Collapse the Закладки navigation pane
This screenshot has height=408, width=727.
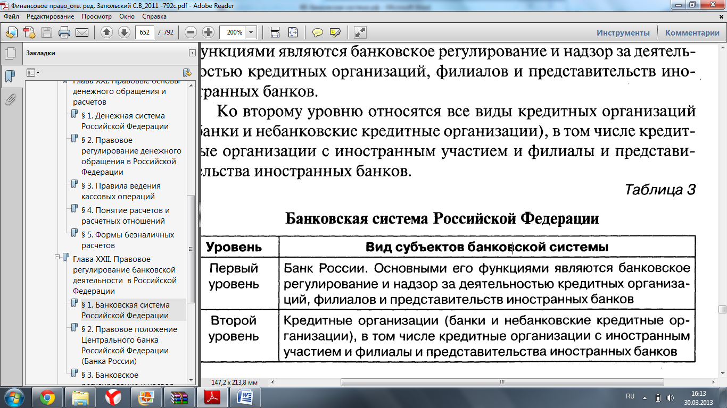point(192,53)
